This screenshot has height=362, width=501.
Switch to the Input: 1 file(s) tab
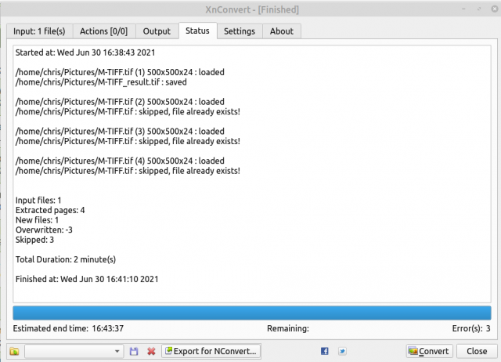(x=39, y=31)
